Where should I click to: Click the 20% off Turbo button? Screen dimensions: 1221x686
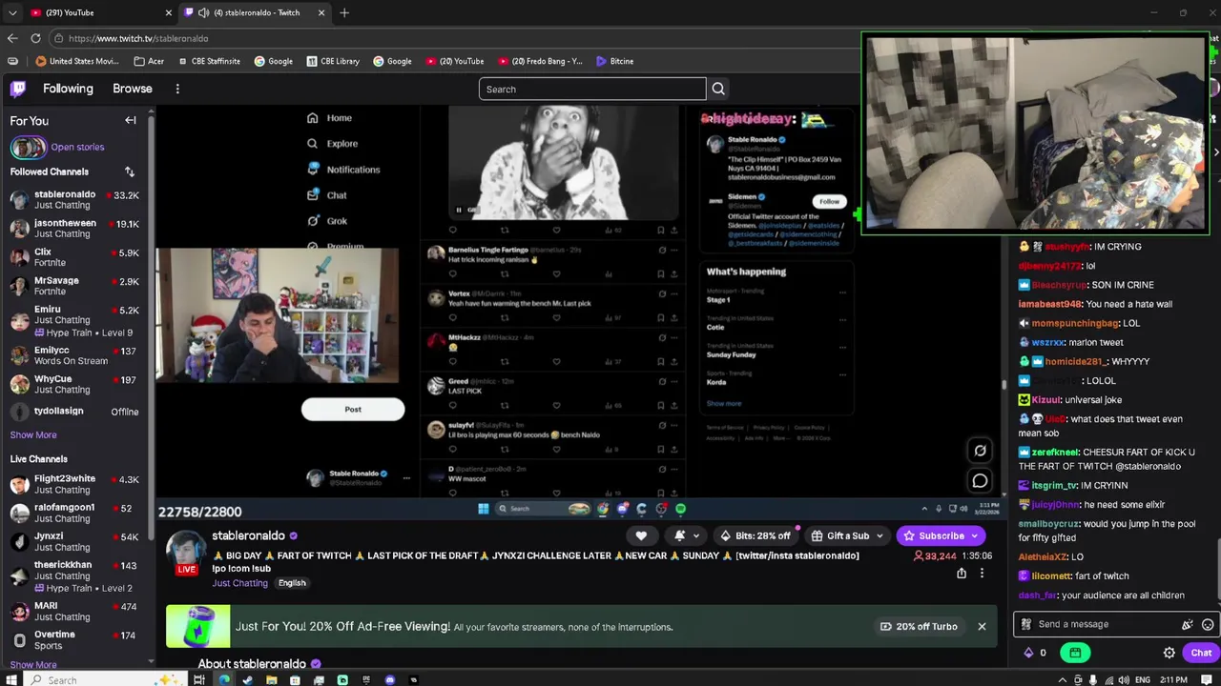(x=919, y=627)
